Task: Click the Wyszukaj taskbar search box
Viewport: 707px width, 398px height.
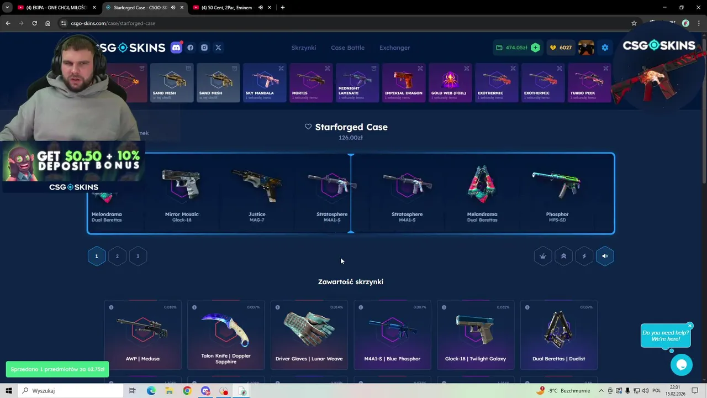Action: pyautogui.click(x=72, y=391)
